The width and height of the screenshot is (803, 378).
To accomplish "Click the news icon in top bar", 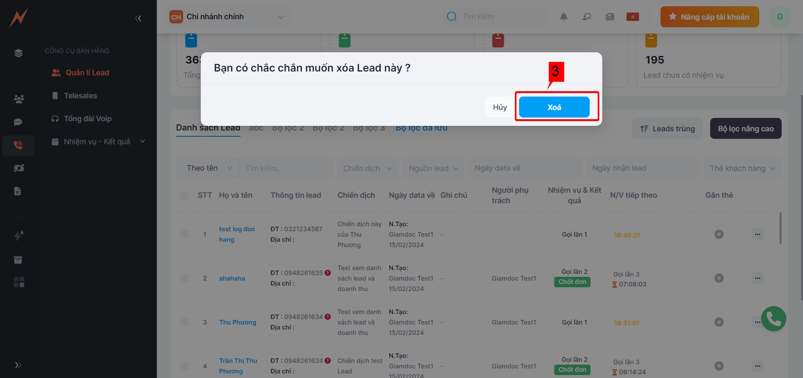I will tap(610, 17).
